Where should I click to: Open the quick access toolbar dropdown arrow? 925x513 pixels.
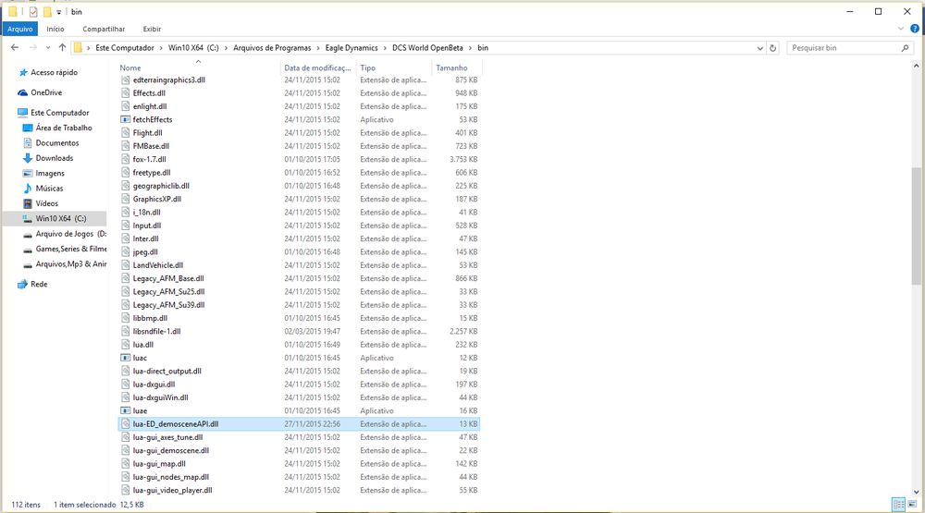point(58,12)
